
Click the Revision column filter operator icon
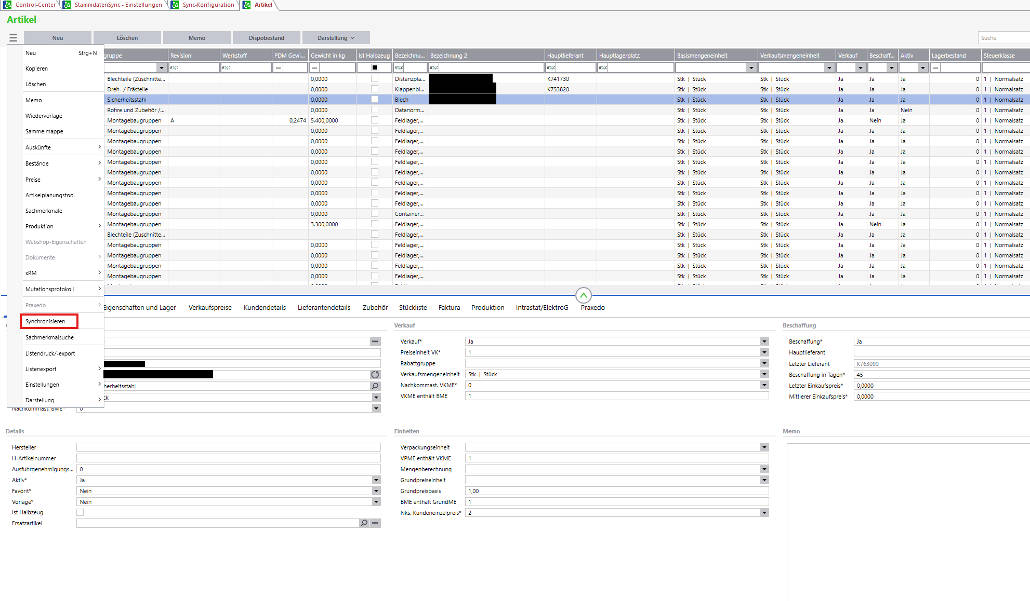click(175, 68)
